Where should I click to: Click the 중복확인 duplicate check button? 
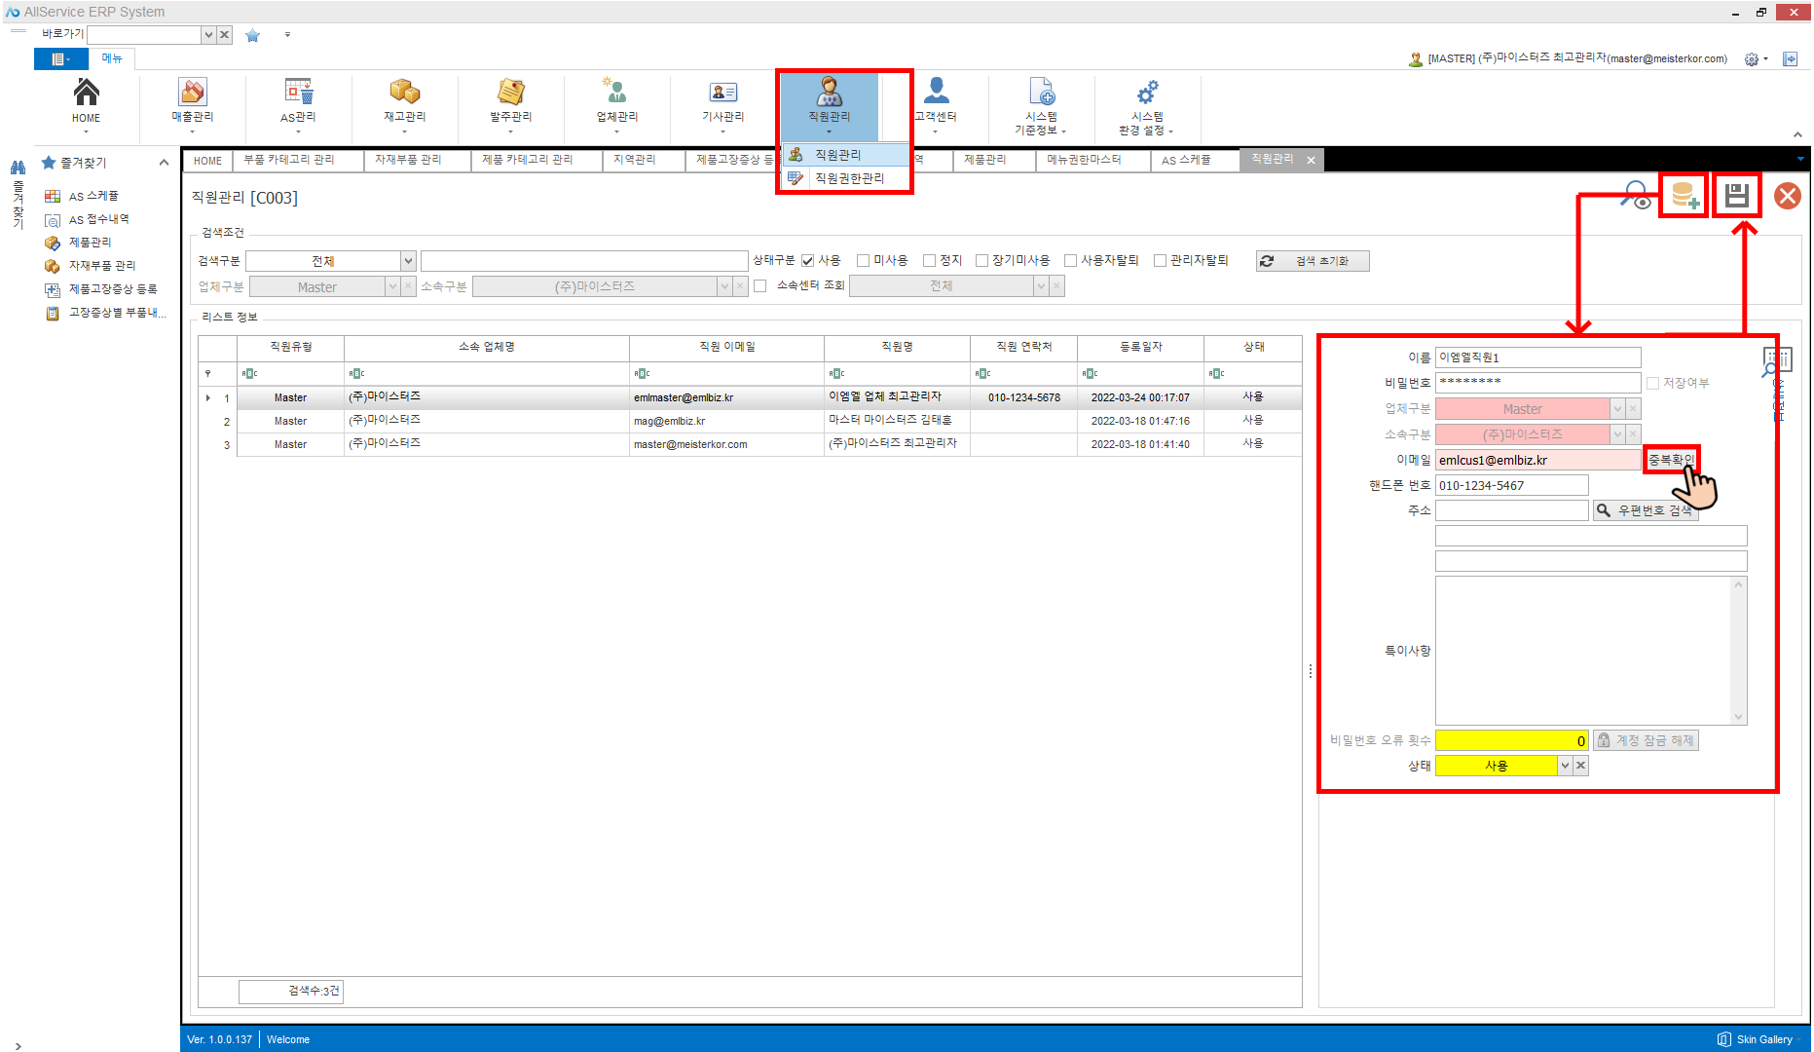point(1671,460)
